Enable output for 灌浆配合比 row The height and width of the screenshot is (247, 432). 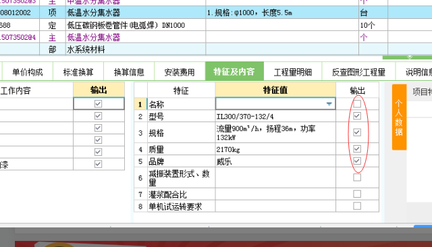(x=357, y=194)
